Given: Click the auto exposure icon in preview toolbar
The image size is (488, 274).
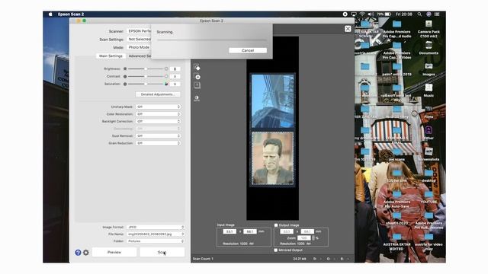Looking at the screenshot, I should pyautogui.click(x=197, y=98).
